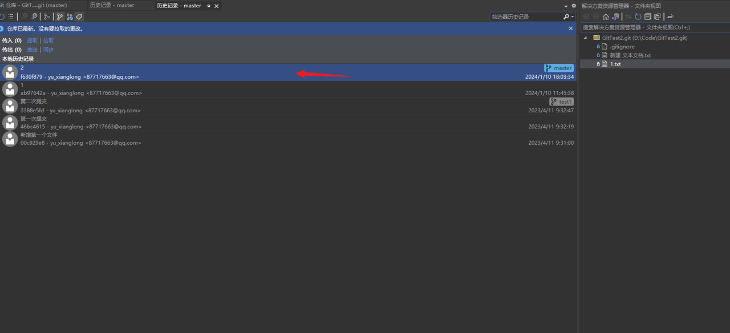This screenshot has width=730, height=333.
Task: Click the view commit graph icon
Action: coord(47,17)
